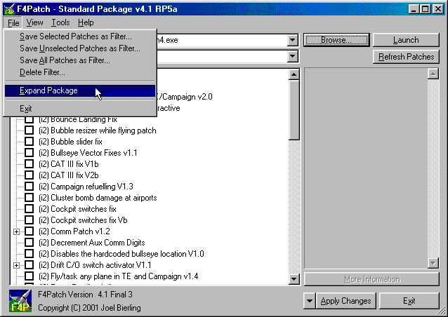This screenshot has width=448, height=317.
Task: Enable the Bounce Landing Fix checkbox
Action: pyautogui.click(x=29, y=119)
